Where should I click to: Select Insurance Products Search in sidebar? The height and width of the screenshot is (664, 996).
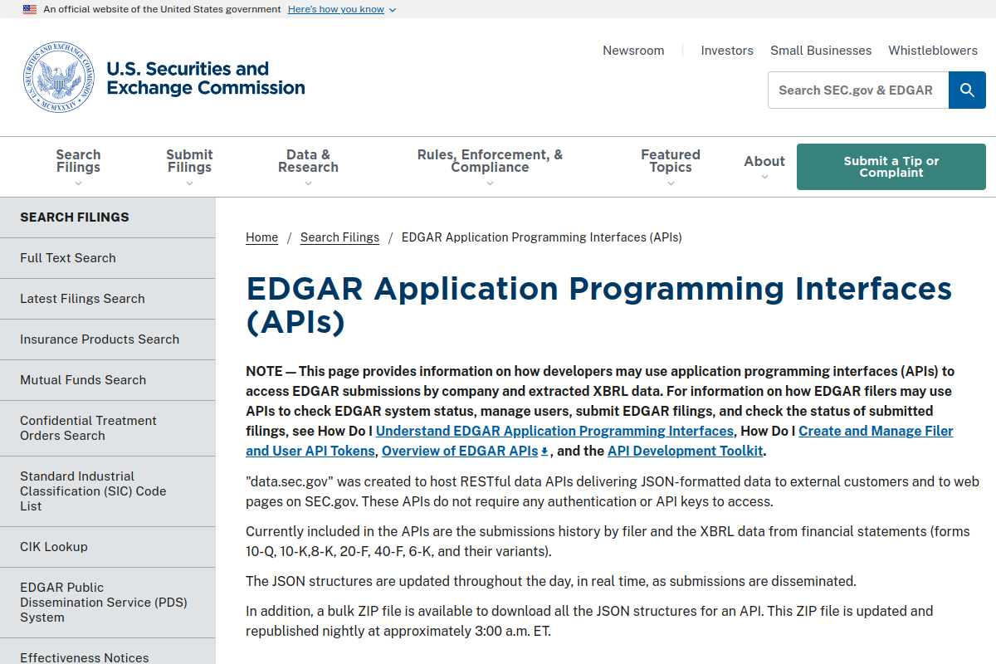108,339
